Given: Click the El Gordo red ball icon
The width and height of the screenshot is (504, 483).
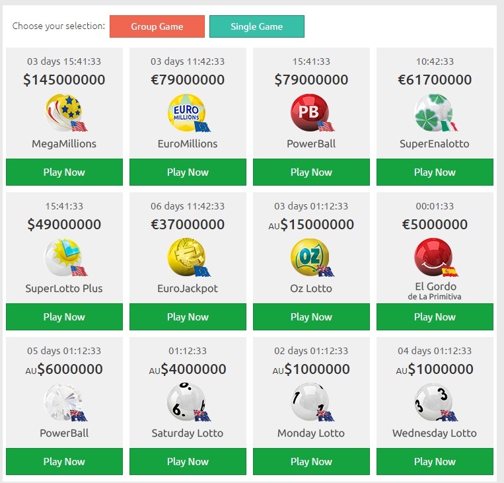Looking at the screenshot, I should click(434, 257).
